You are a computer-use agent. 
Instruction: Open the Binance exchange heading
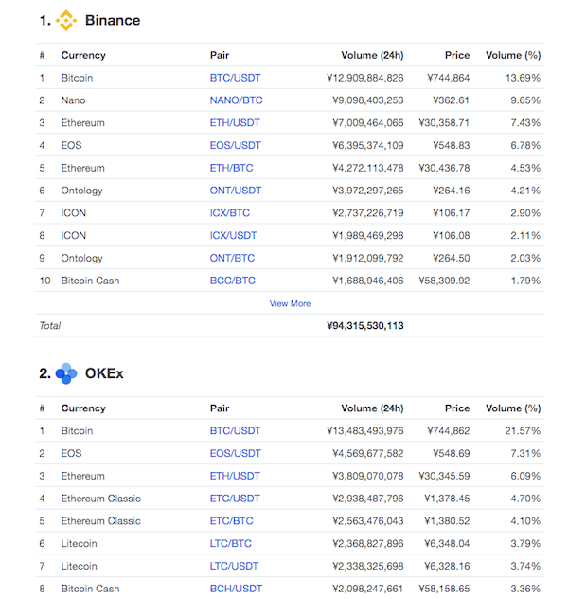click(x=113, y=20)
